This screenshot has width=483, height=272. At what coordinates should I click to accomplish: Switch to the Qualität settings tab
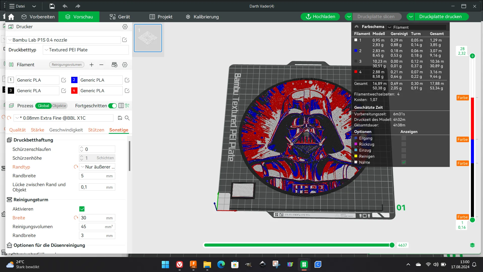pyautogui.click(x=18, y=130)
